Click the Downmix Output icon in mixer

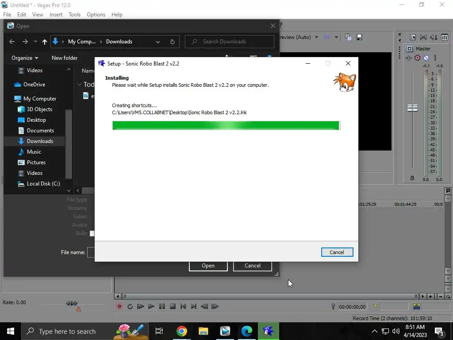click(x=423, y=37)
